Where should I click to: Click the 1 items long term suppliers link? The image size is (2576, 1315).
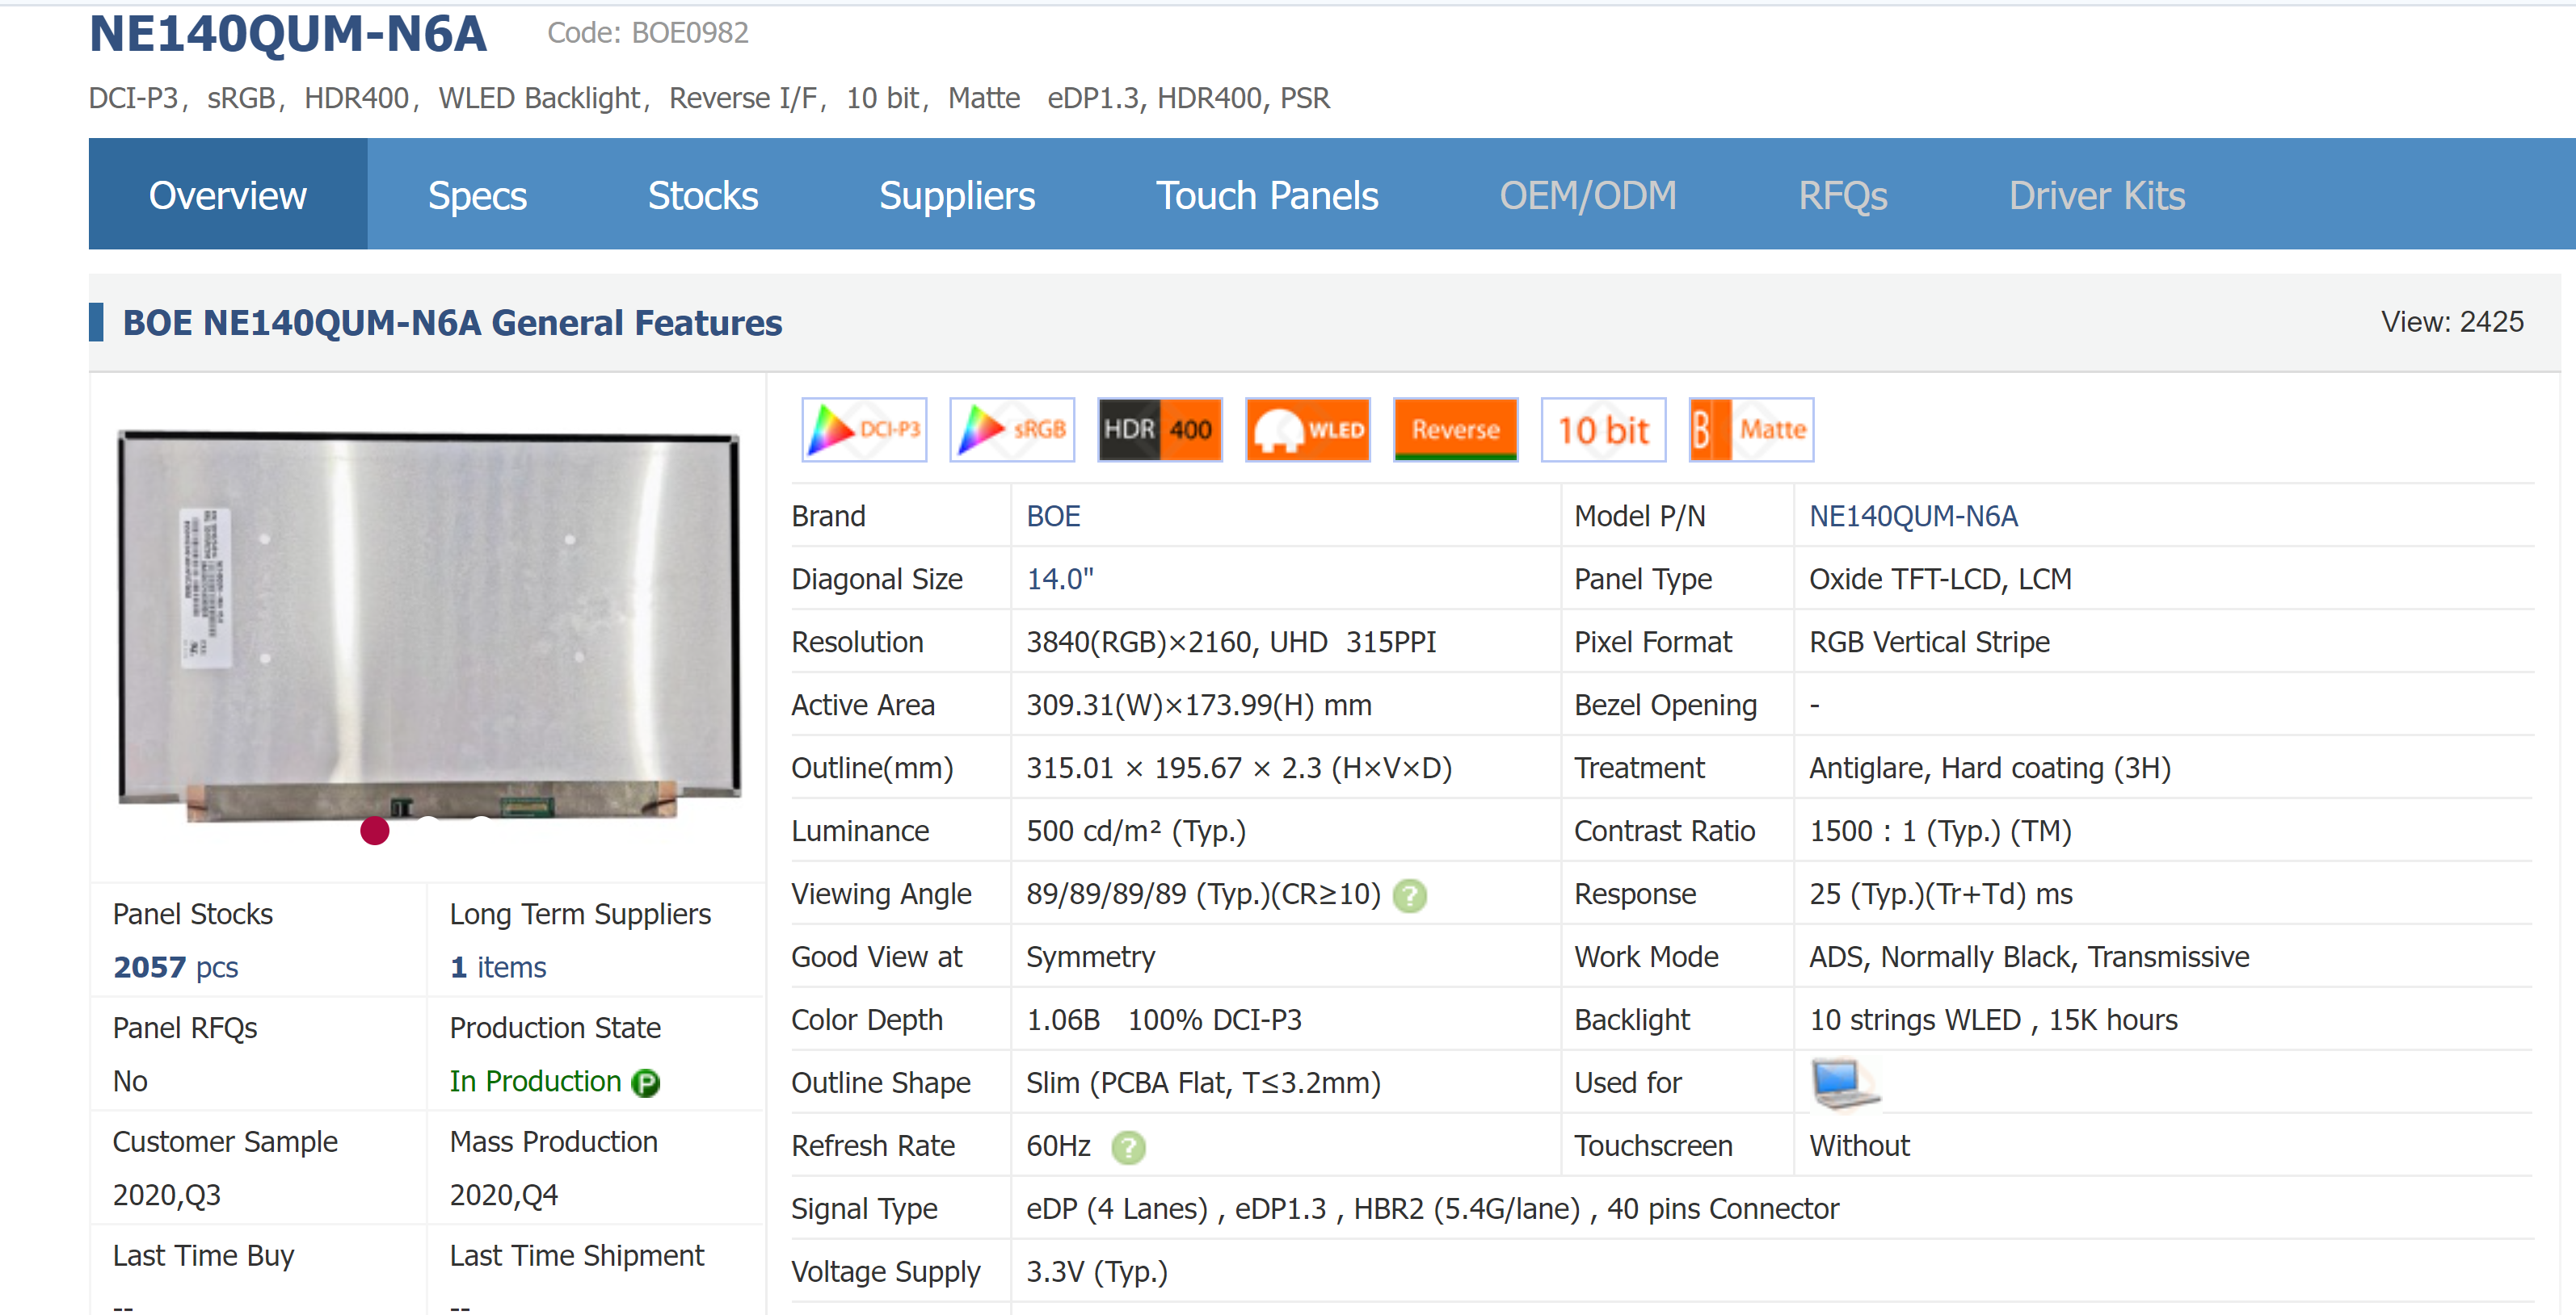497,967
